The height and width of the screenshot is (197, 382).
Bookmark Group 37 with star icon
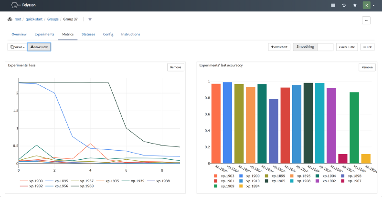pyautogui.click(x=90, y=19)
